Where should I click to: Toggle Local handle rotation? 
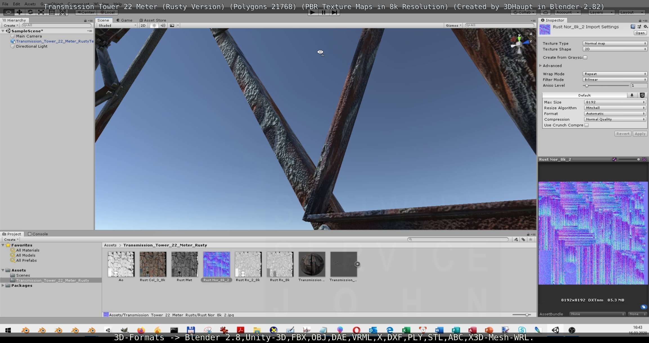107,12
